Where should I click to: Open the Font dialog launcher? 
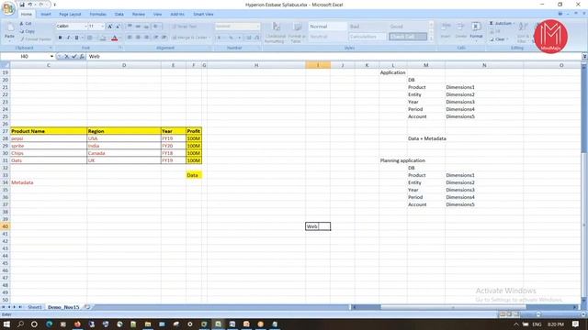[x=120, y=48]
